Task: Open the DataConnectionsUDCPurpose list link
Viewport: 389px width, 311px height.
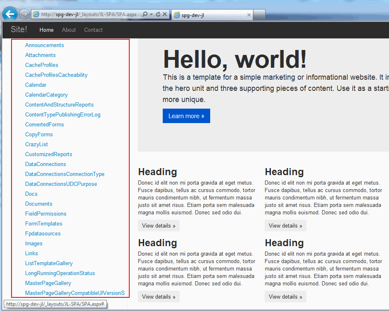Action: coord(61,184)
